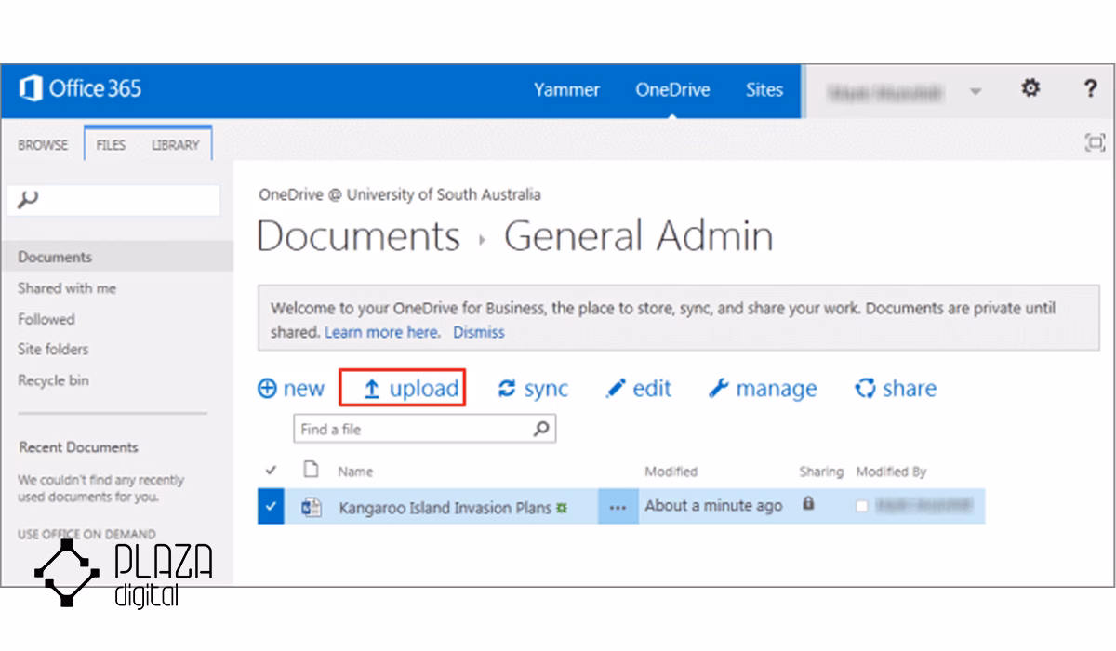Click the left sidebar search box

tap(113, 199)
